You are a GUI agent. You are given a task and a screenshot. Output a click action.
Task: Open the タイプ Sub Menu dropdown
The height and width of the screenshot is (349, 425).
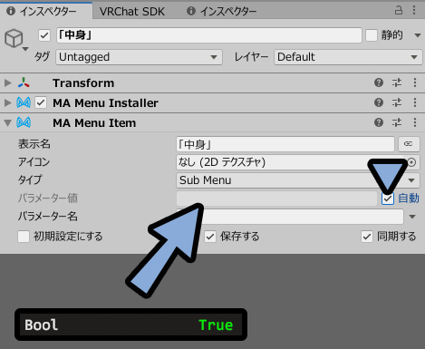(298, 180)
